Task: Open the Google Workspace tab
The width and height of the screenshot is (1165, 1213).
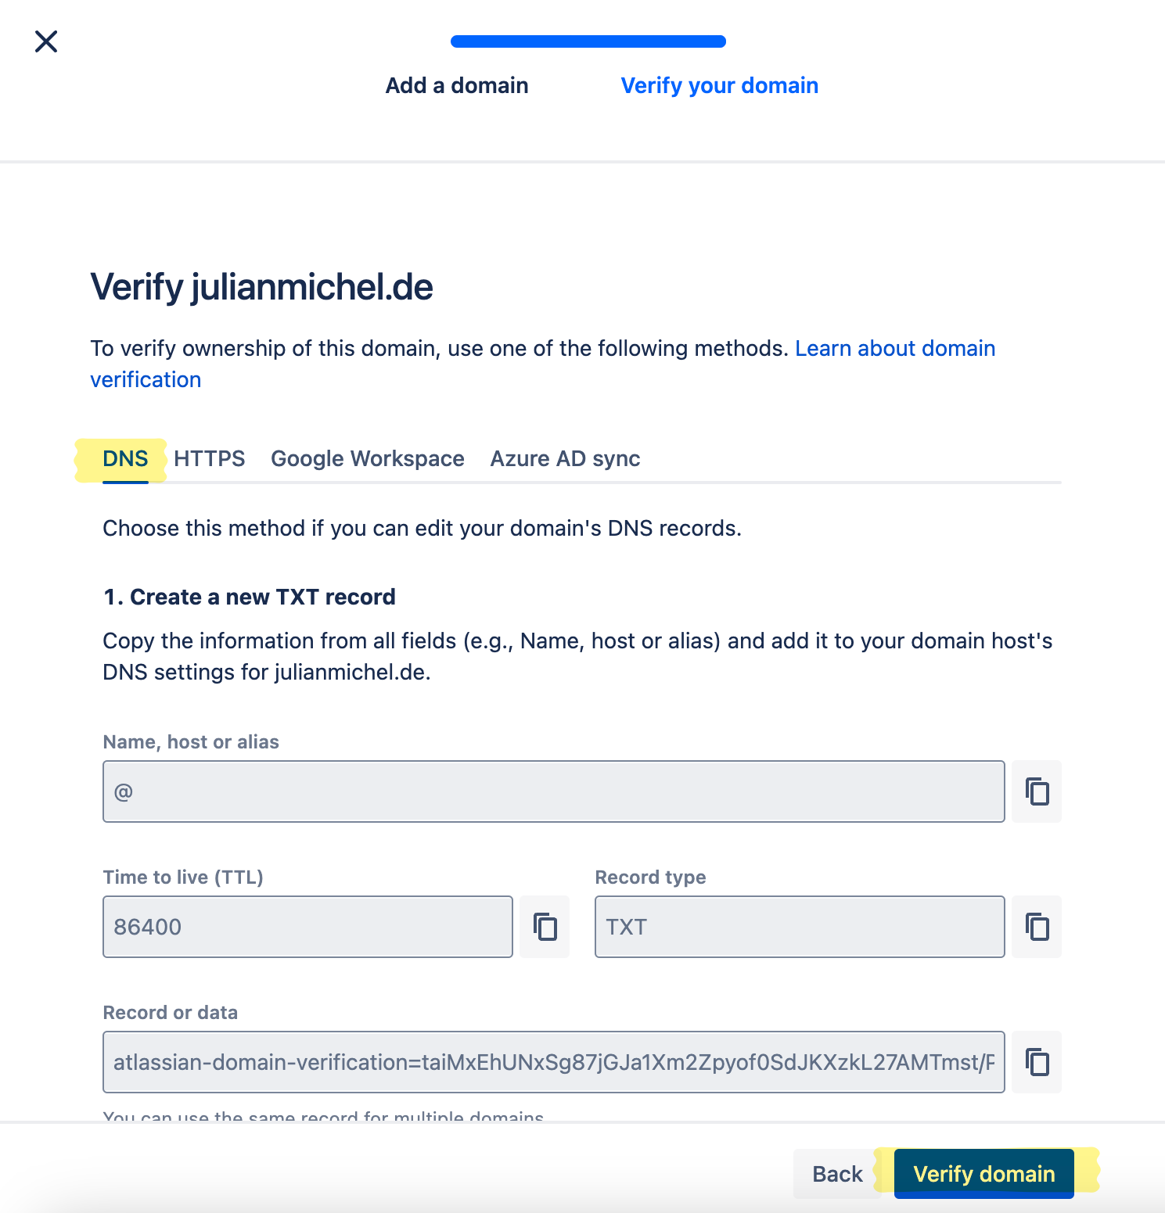Action: tap(367, 458)
